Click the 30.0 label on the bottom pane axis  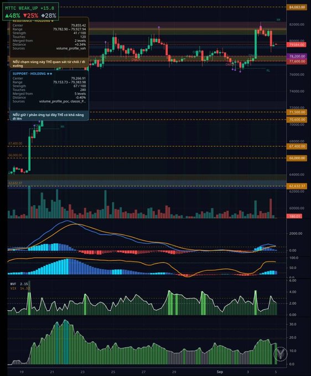[293, 324]
